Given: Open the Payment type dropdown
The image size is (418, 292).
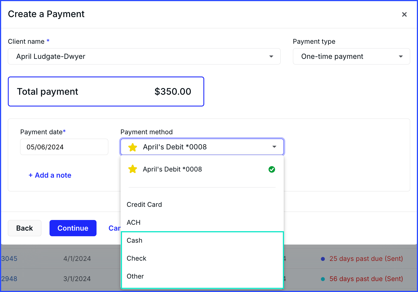Looking at the screenshot, I should (351, 56).
